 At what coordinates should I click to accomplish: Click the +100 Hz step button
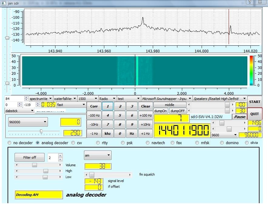(146, 115)
